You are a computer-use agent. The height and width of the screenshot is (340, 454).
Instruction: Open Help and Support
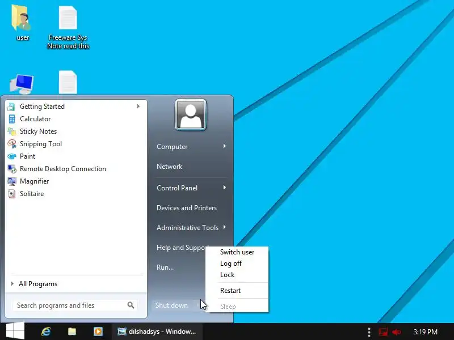click(181, 248)
